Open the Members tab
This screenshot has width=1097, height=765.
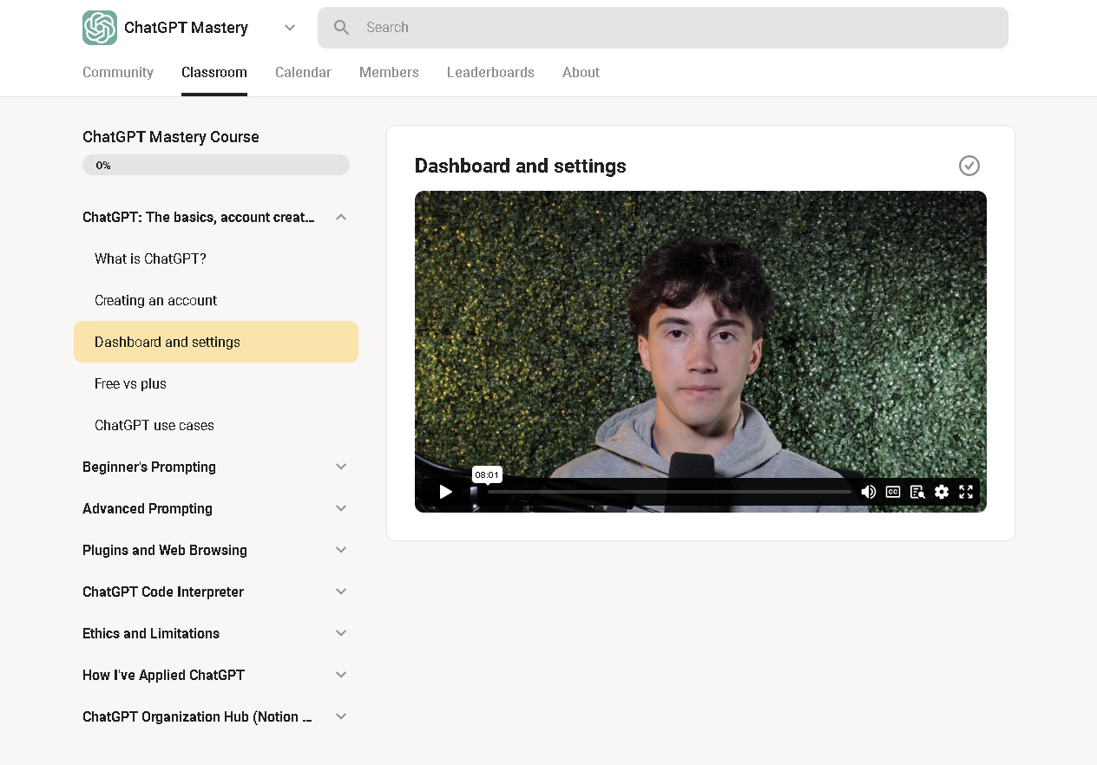(389, 73)
